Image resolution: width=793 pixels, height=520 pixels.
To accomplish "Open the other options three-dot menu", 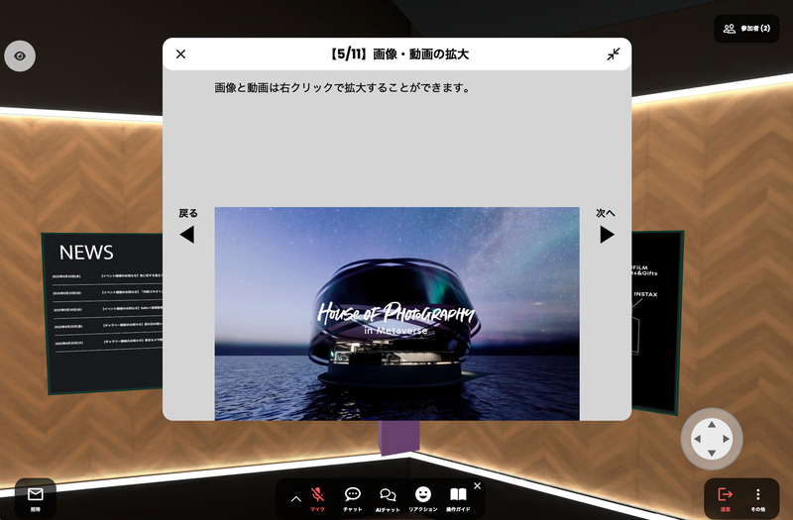I will point(757,498).
